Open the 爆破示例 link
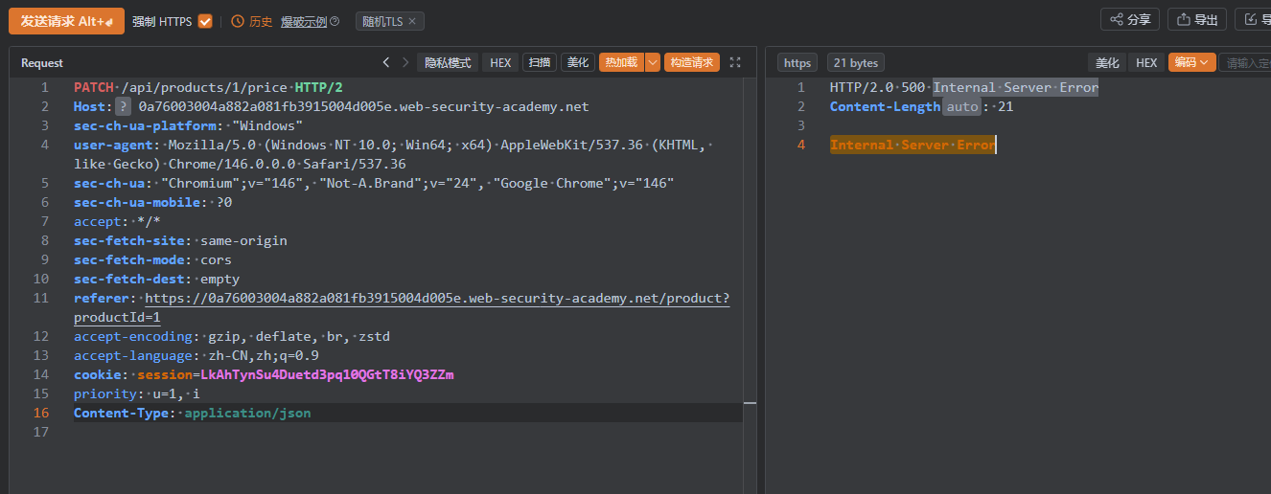The width and height of the screenshot is (1271, 494). pos(303,21)
